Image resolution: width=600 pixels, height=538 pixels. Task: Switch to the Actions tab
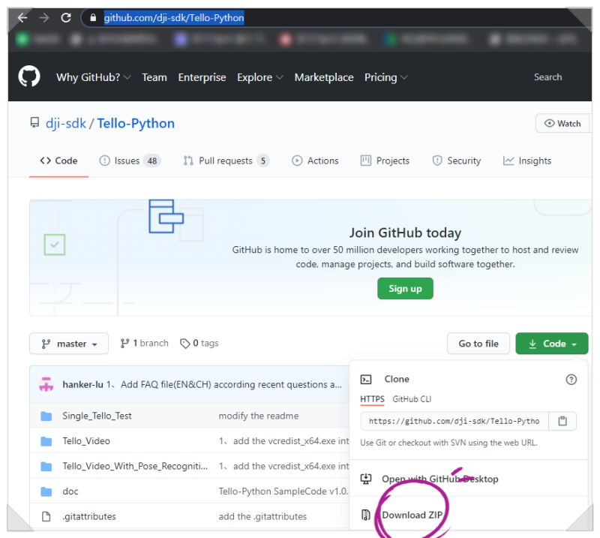click(315, 161)
